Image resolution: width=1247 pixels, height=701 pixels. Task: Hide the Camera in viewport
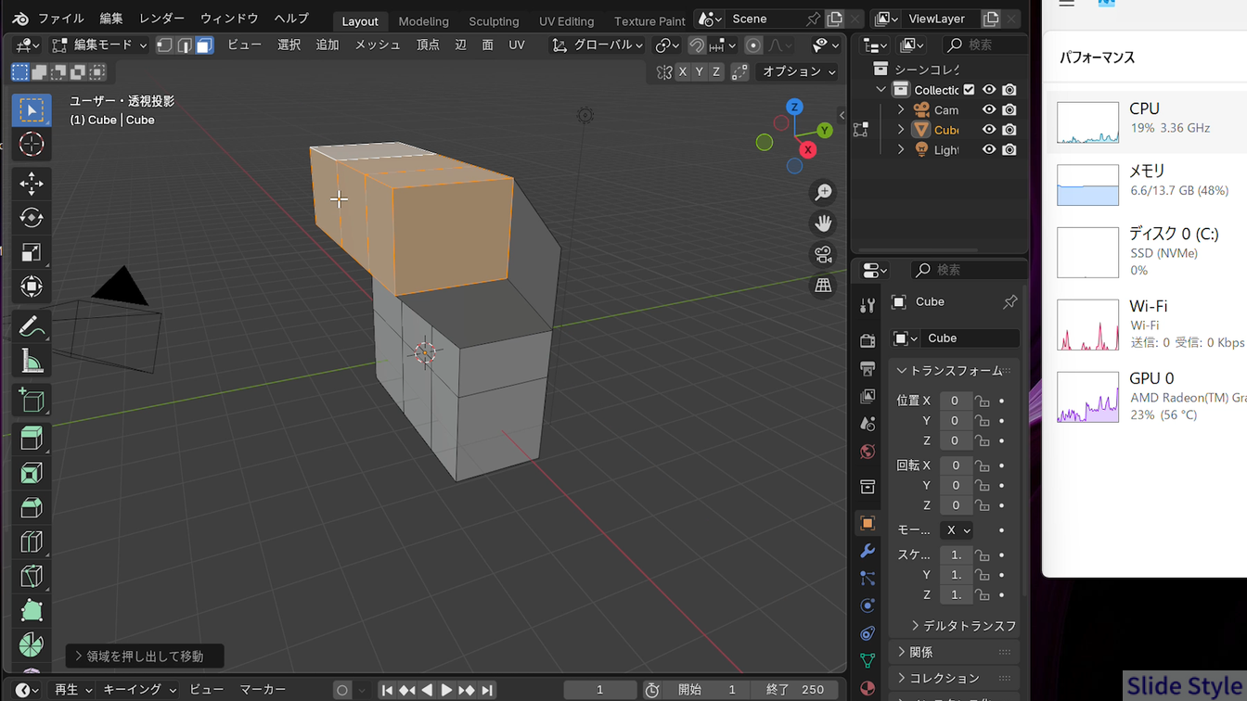click(x=989, y=109)
